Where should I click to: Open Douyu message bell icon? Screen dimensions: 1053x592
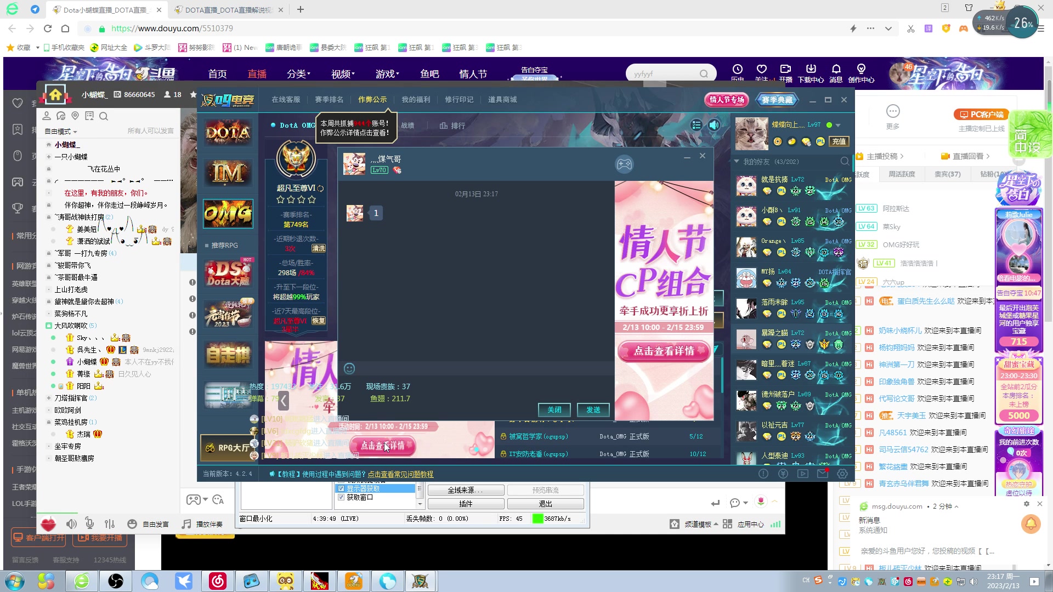pyautogui.click(x=836, y=69)
